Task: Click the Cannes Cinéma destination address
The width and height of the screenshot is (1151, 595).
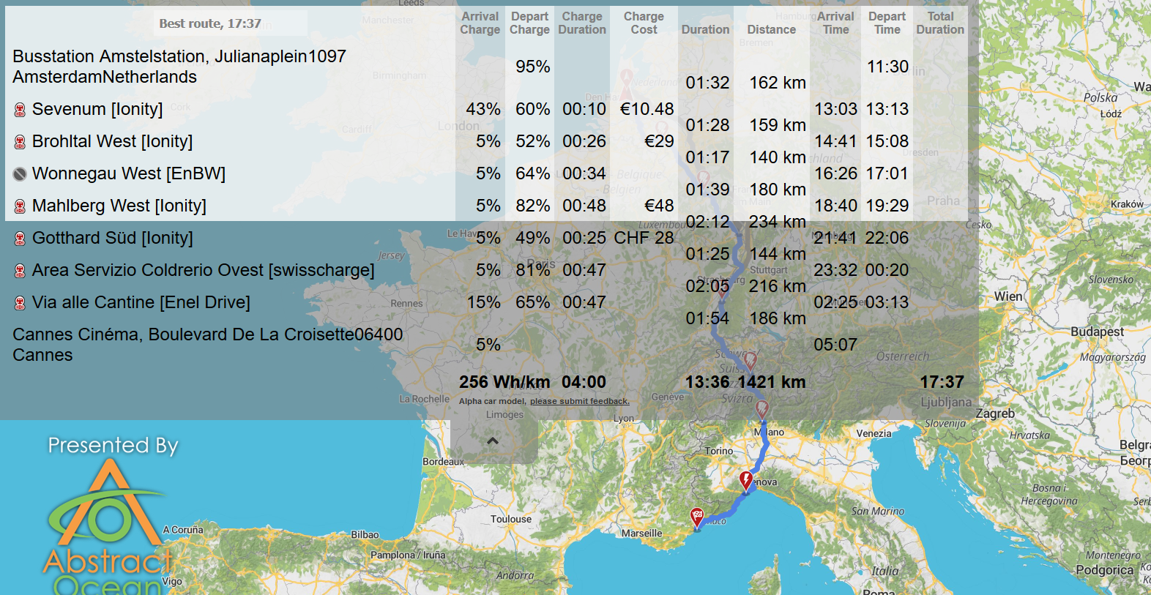Action: 208,345
